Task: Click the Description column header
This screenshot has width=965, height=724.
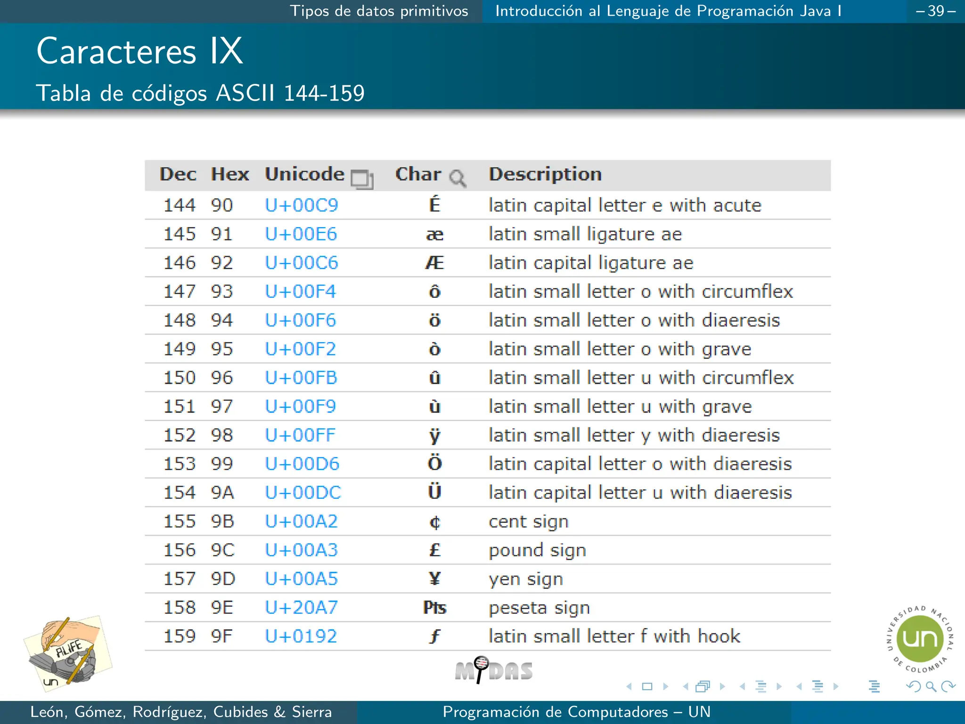Action: coord(545,175)
